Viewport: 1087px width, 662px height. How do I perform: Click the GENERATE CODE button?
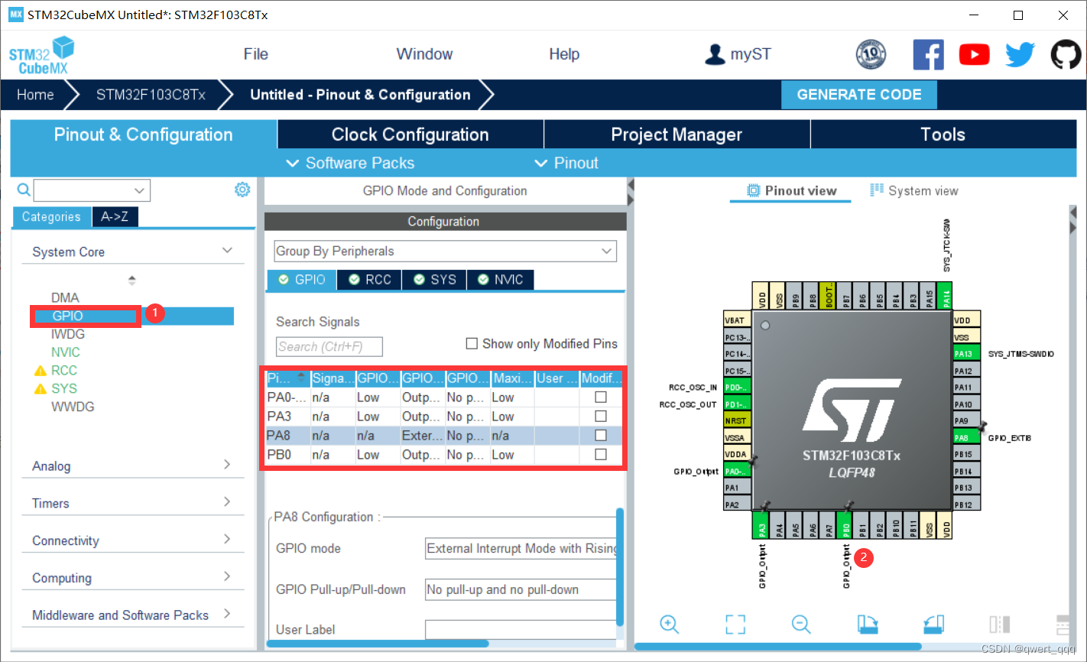click(x=859, y=95)
